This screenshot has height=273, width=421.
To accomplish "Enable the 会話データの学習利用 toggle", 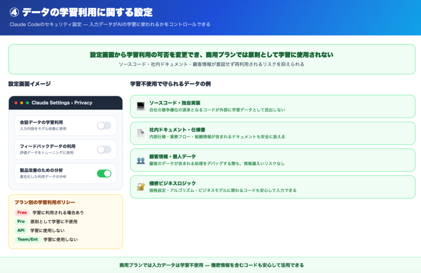I will click(x=104, y=125).
